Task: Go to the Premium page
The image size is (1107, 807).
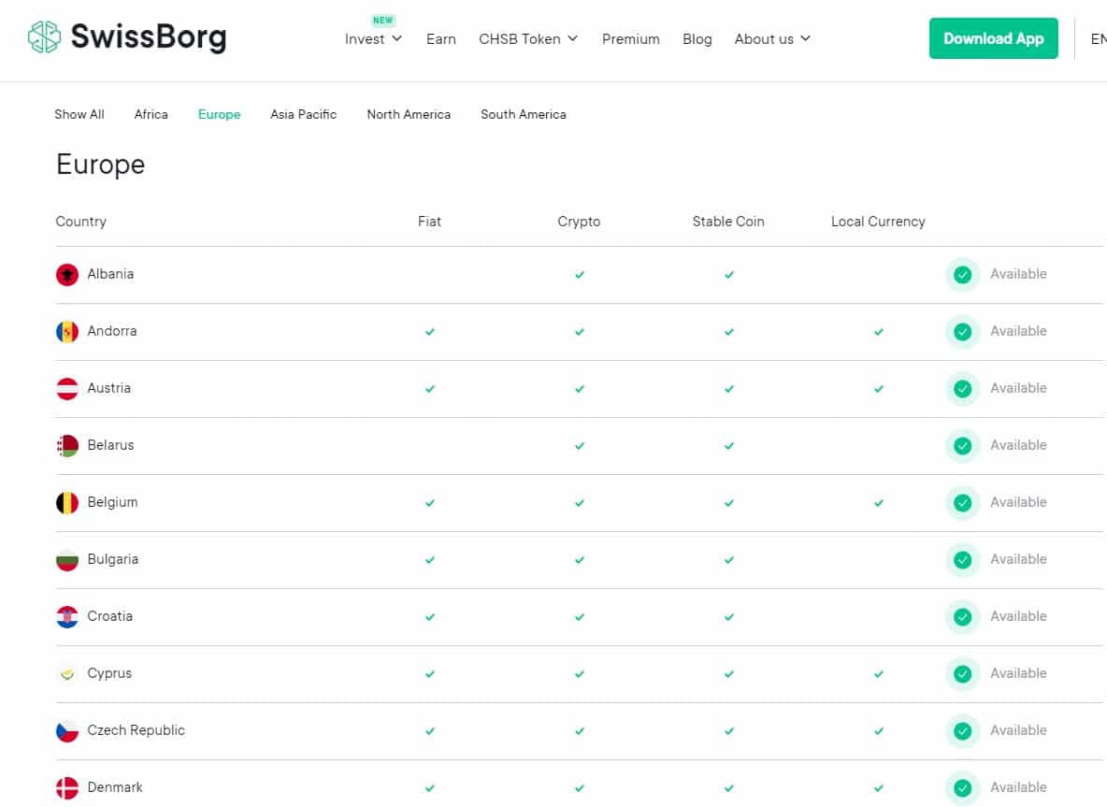Action: pos(630,39)
